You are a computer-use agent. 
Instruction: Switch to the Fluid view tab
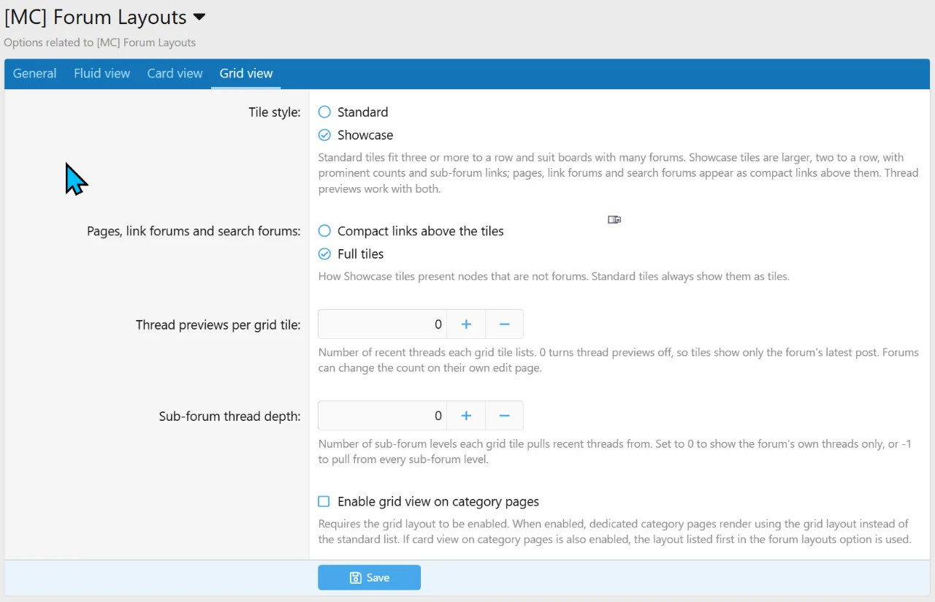tap(102, 73)
